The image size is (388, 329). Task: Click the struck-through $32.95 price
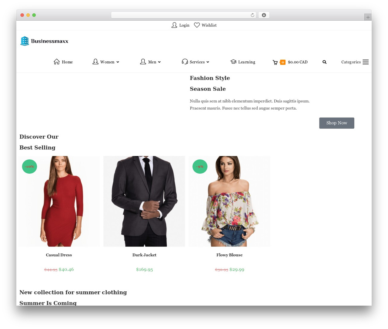(221, 270)
